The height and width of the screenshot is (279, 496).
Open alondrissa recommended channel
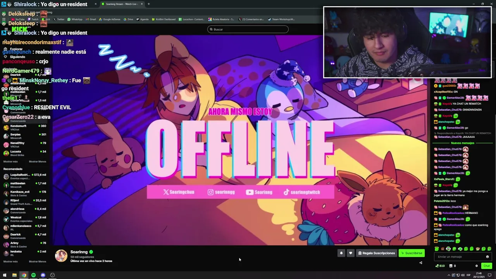(25, 210)
